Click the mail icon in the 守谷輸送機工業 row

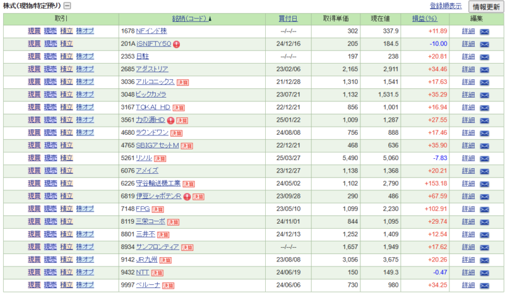point(484,184)
